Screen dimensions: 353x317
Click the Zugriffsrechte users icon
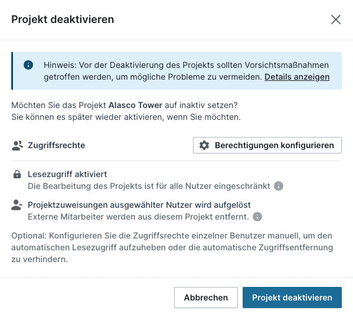pyautogui.click(x=17, y=145)
